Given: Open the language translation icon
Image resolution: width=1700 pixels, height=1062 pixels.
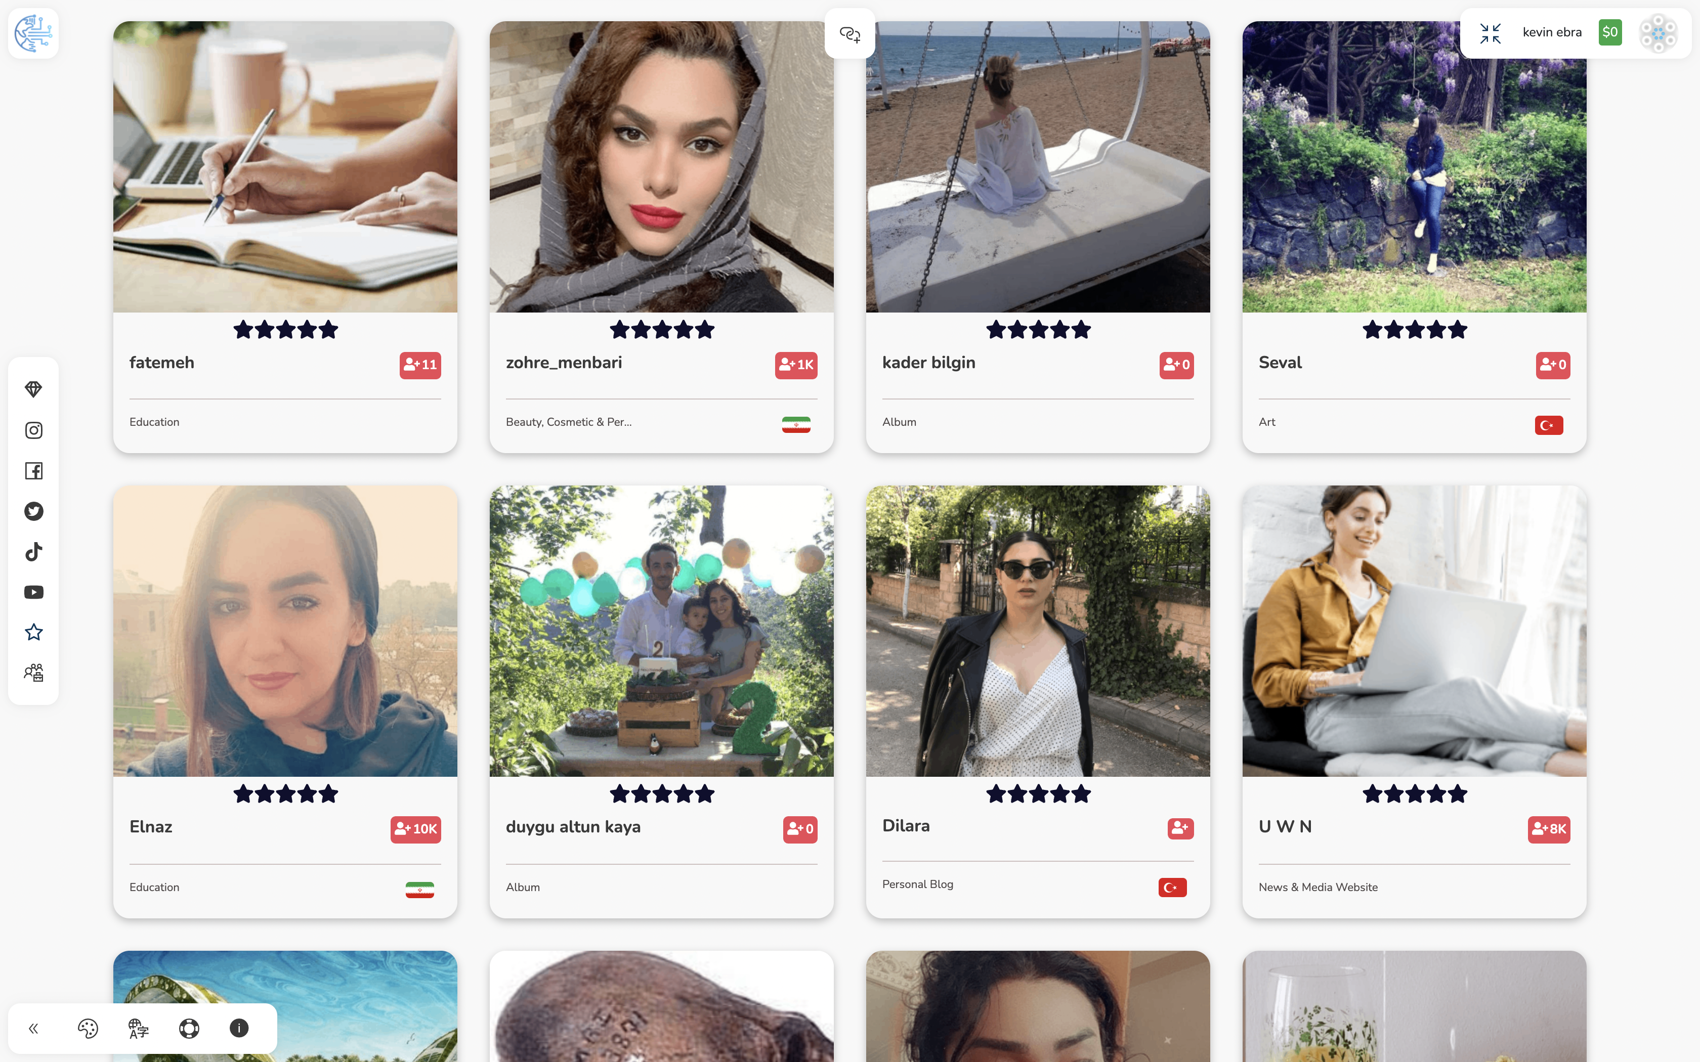Looking at the screenshot, I should click(139, 1028).
